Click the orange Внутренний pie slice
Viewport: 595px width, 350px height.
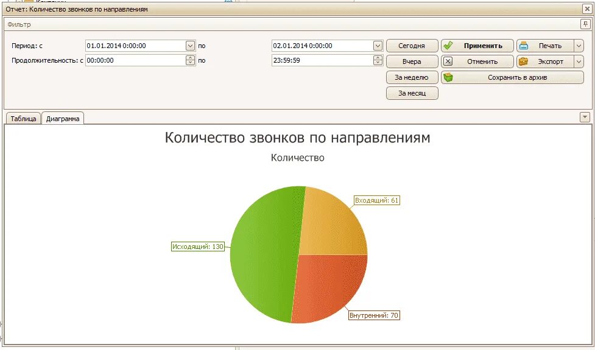point(328,286)
